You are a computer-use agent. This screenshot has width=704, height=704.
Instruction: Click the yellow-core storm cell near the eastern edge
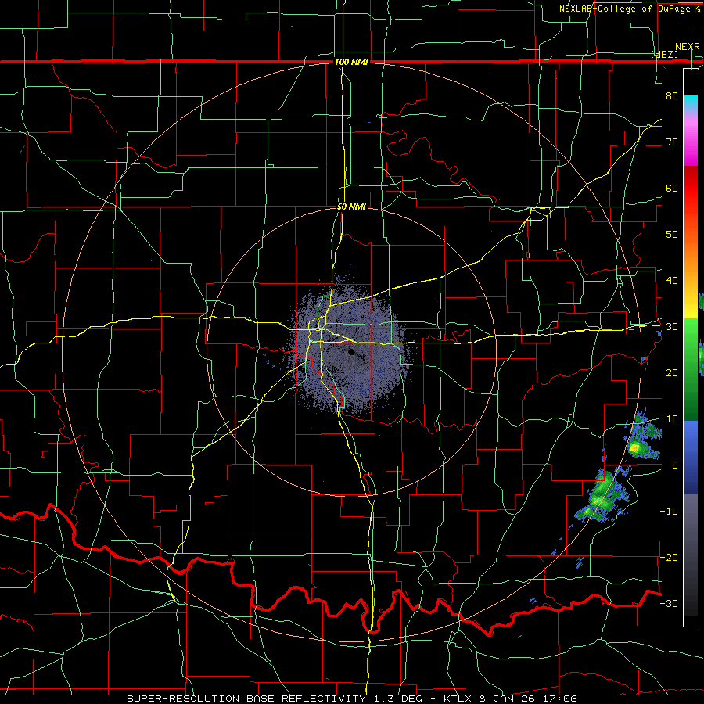coord(634,447)
